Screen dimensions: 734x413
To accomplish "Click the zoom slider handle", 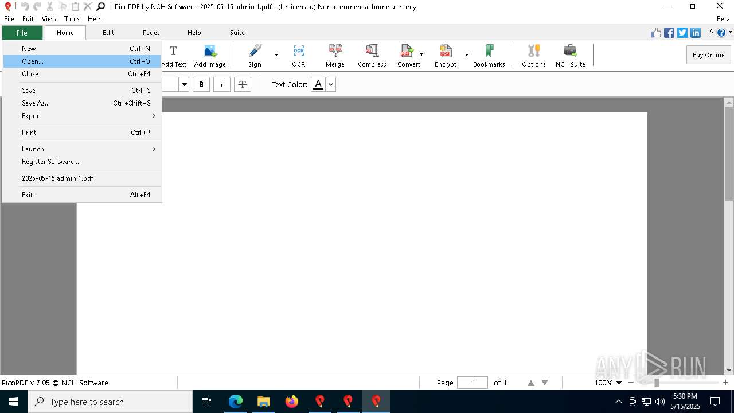I will coord(657,383).
